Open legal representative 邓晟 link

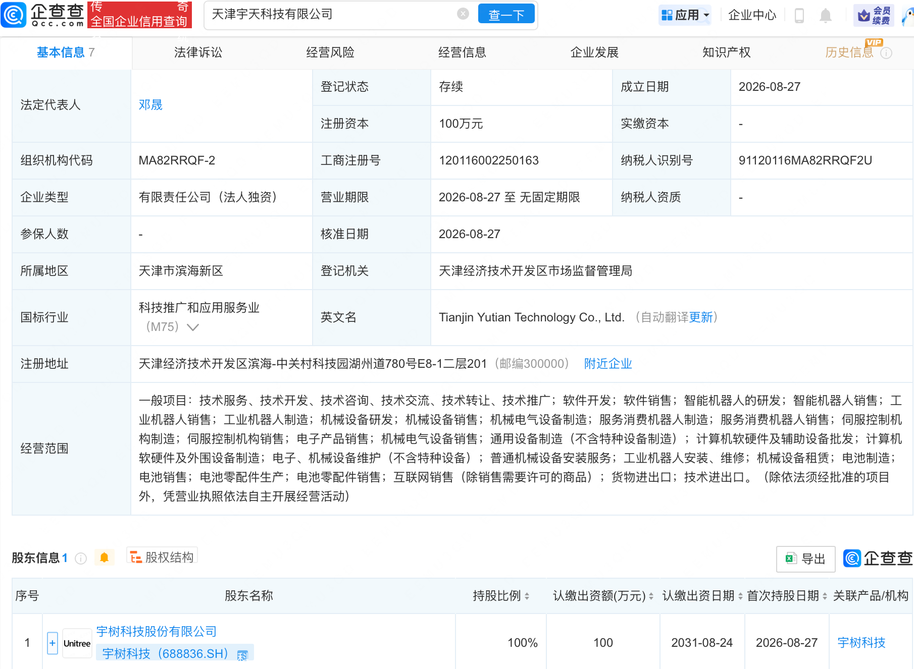tap(150, 105)
